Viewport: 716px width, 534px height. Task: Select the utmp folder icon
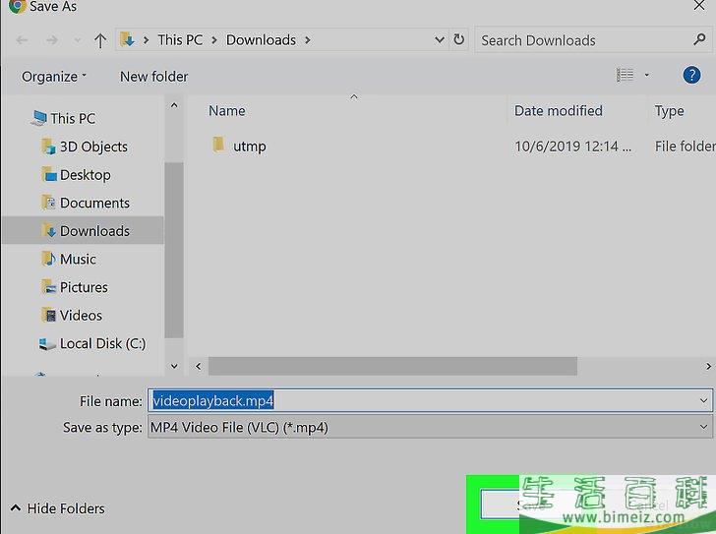point(218,147)
